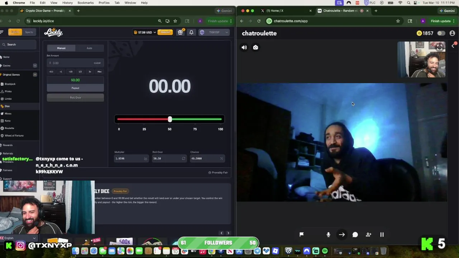Open the side panel chevron with red badge
Viewport: 459px width, 258px height.
click(x=453, y=46)
